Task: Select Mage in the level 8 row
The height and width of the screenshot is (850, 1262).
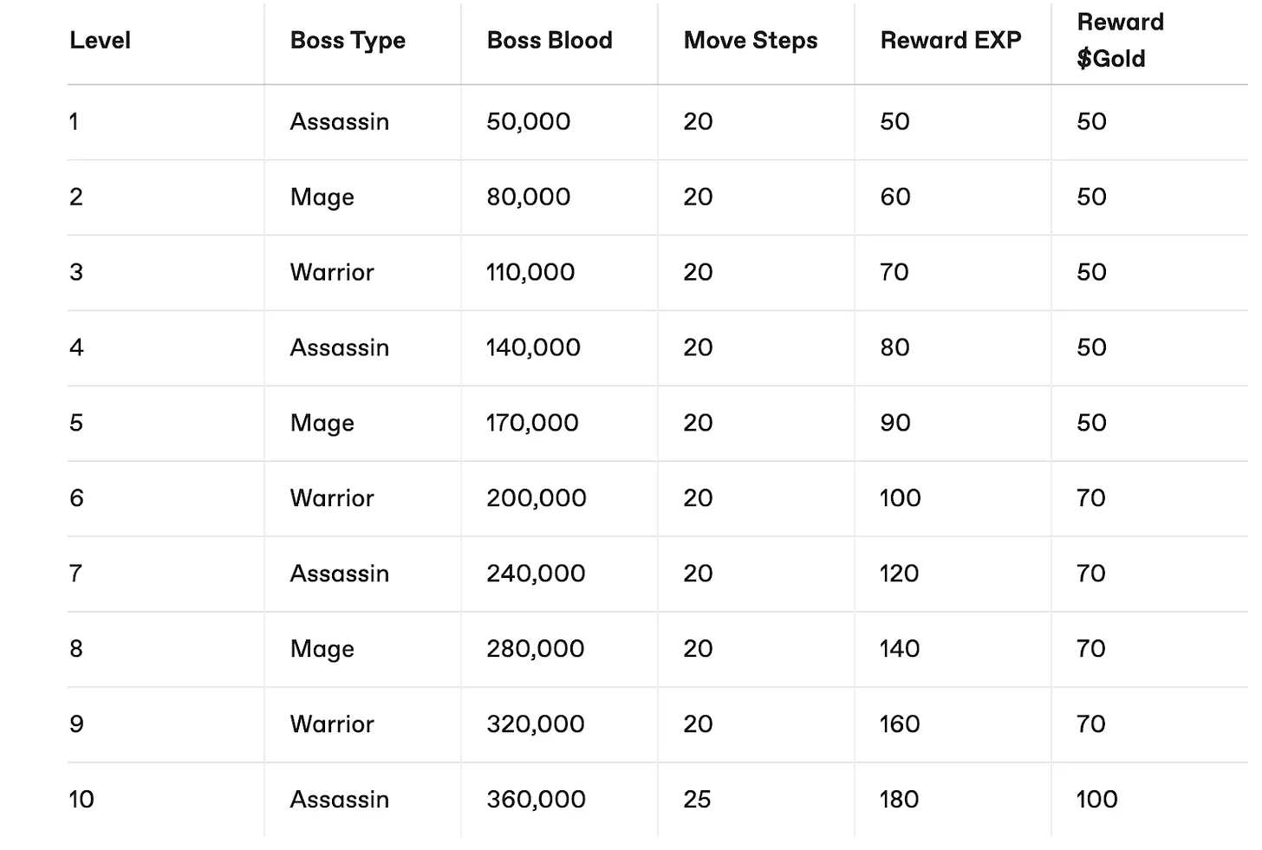Action: 322,649
